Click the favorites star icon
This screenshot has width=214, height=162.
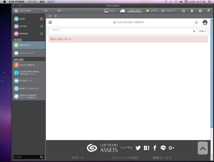196,22
